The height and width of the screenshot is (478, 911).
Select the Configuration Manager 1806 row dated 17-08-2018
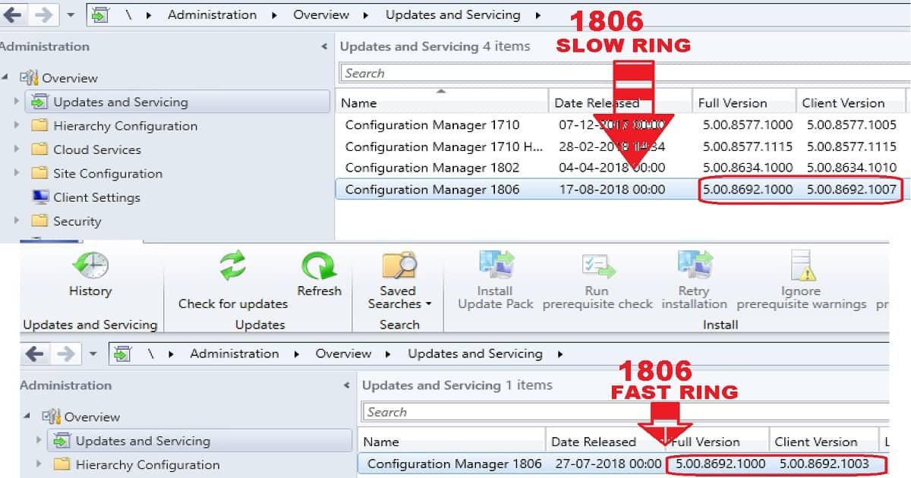click(621, 190)
